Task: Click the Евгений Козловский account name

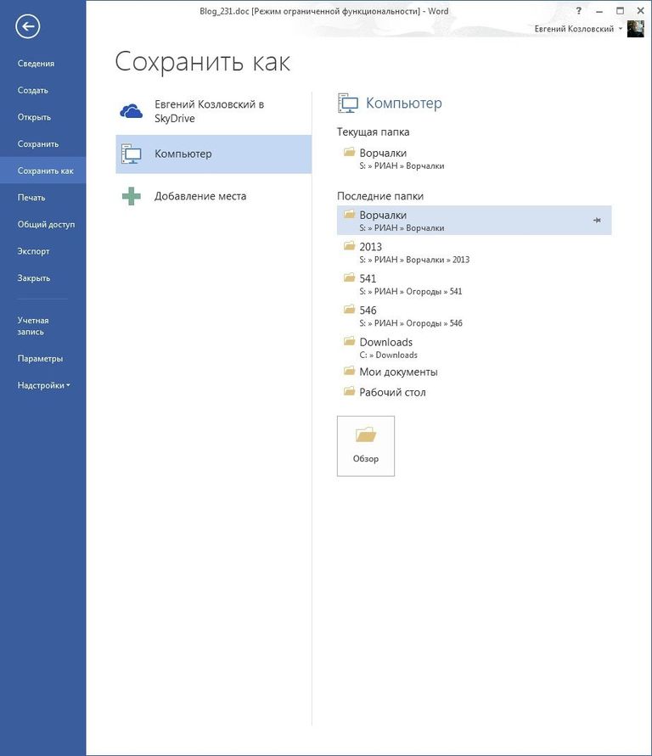Action: coord(574,29)
